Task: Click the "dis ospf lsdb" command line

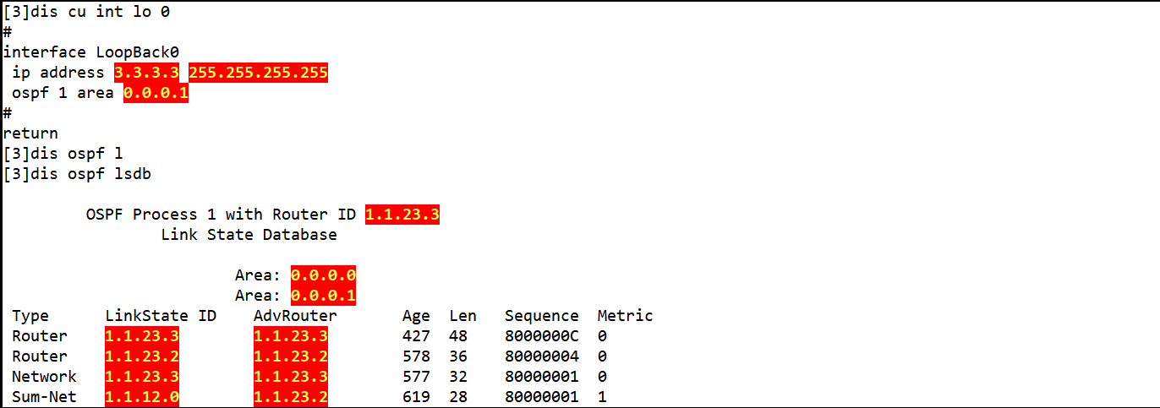Action: pyautogui.click(x=77, y=174)
